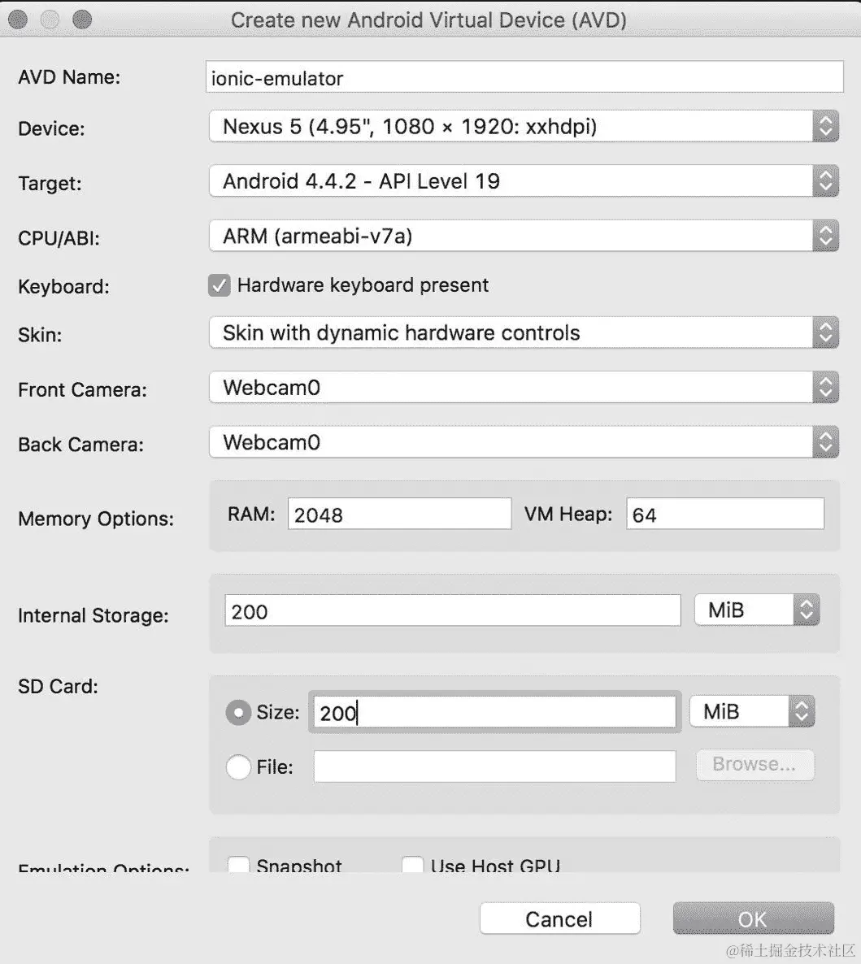Open Internal Storage MiB unit dropdown

(757, 610)
